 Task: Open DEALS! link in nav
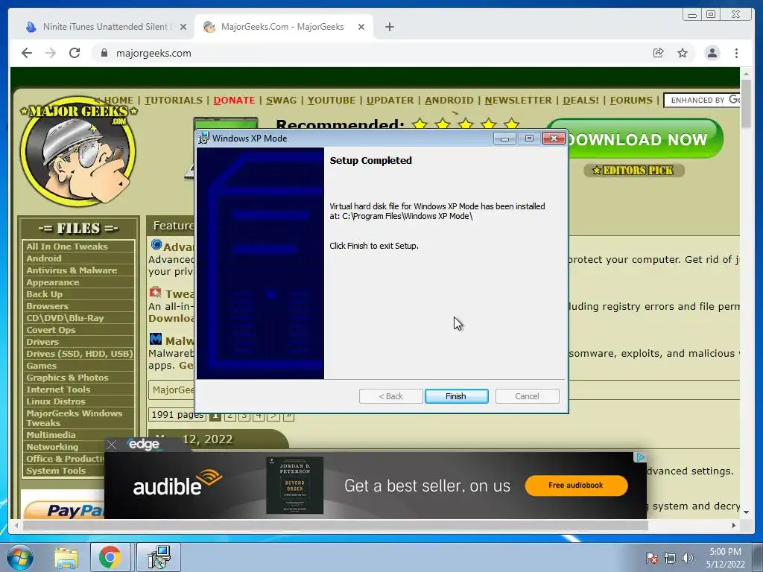[x=581, y=101]
